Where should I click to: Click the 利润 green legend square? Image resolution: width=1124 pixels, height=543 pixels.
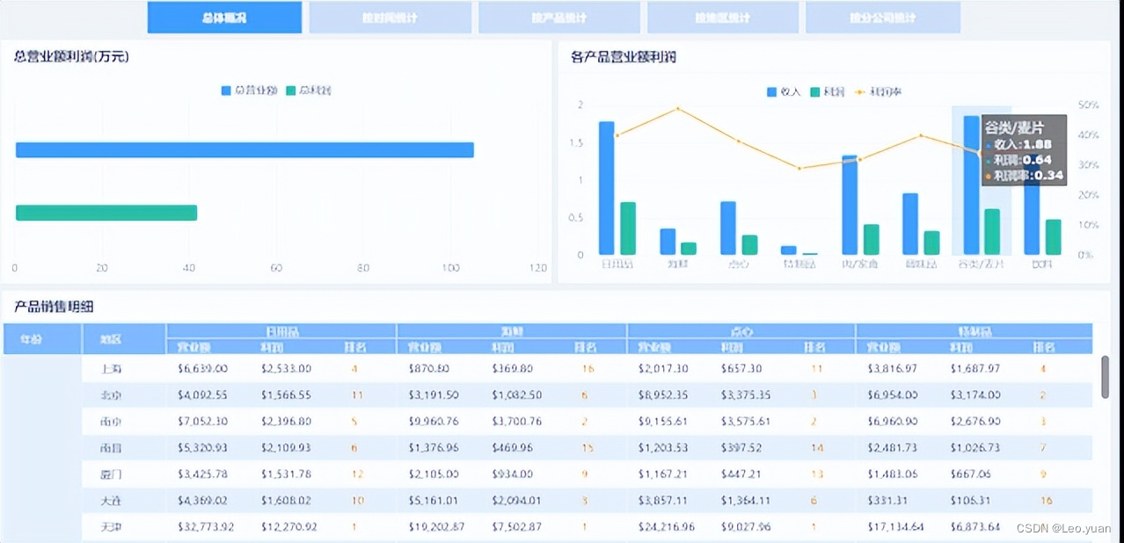[x=814, y=90]
